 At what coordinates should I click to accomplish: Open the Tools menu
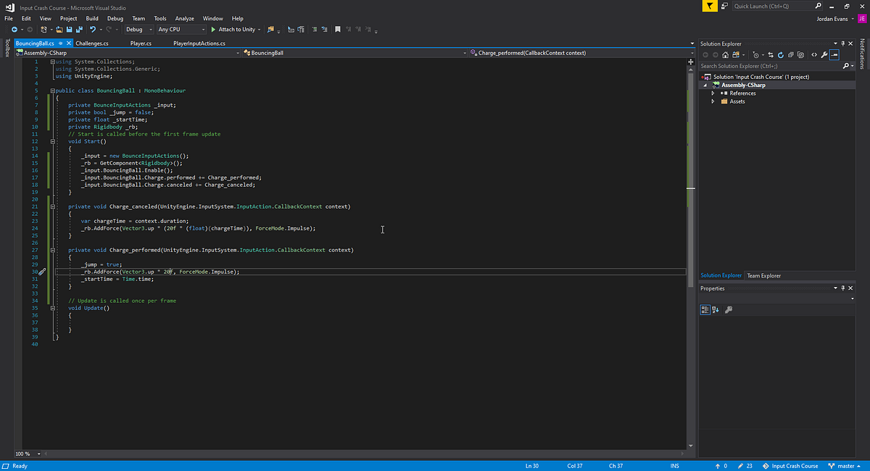pos(159,18)
